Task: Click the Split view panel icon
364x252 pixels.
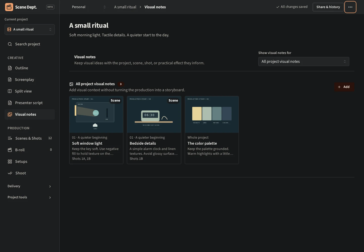Action: 10,91
